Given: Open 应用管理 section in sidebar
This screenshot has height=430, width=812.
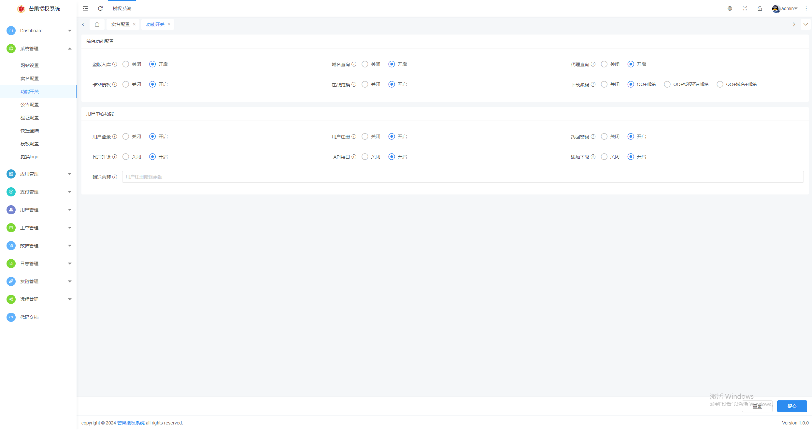Looking at the screenshot, I should (x=38, y=174).
